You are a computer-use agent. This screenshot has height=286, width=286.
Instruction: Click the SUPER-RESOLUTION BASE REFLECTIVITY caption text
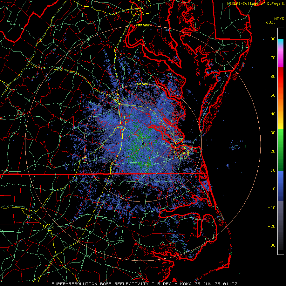click(100, 284)
